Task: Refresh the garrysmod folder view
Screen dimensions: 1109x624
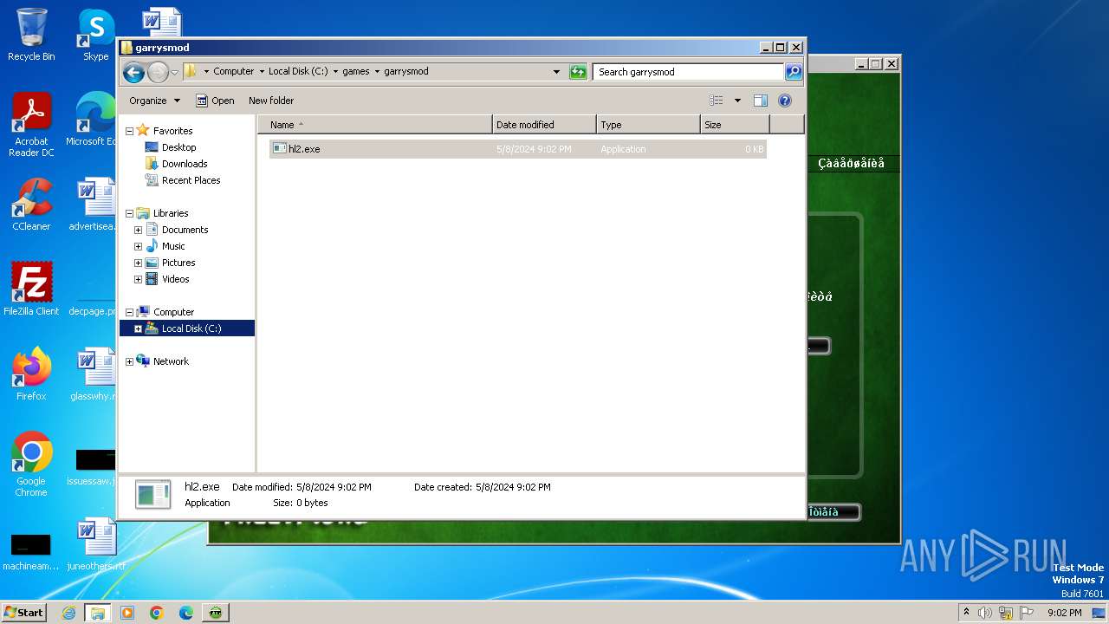Action: point(578,72)
